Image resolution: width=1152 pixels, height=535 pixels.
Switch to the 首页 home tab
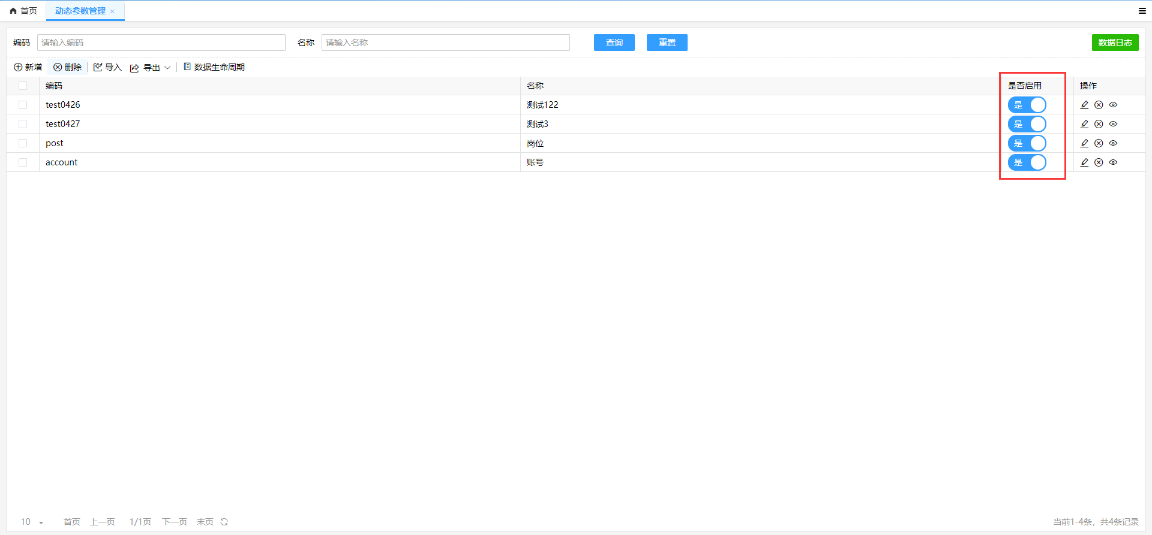[23, 11]
